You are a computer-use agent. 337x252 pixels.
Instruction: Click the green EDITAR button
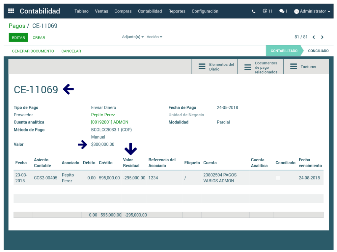18,37
